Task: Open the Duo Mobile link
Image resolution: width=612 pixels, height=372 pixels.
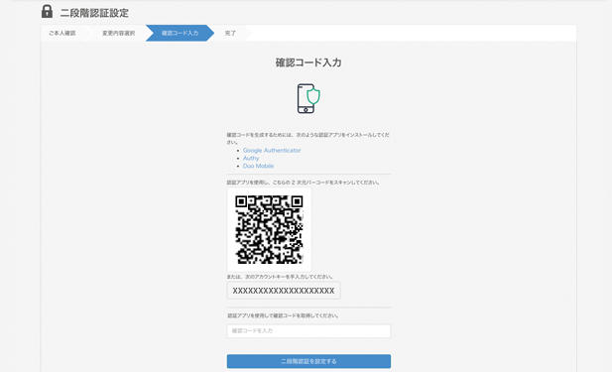Action: pos(258,166)
